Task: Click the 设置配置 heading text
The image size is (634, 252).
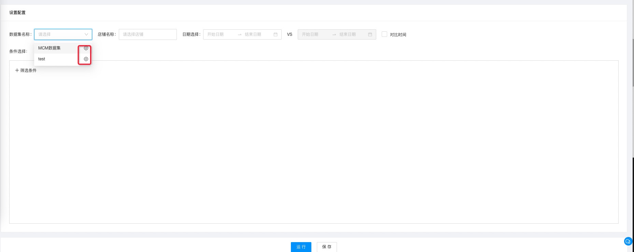Action: point(17,13)
